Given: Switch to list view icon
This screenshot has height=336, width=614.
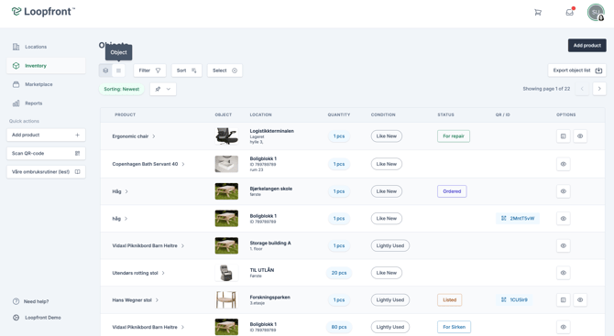Looking at the screenshot, I should [x=118, y=70].
